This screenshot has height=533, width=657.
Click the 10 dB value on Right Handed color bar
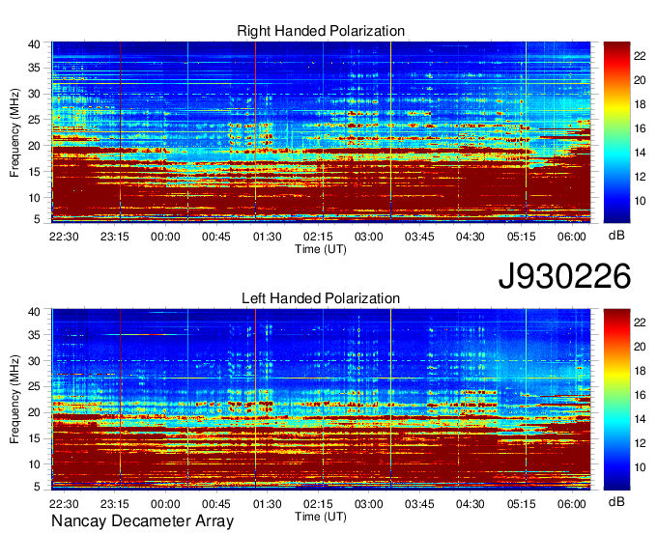coord(640,201)
